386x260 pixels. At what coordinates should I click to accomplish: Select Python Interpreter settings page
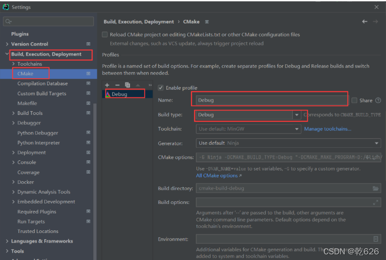pyautogui.click(x=39, y=143)
